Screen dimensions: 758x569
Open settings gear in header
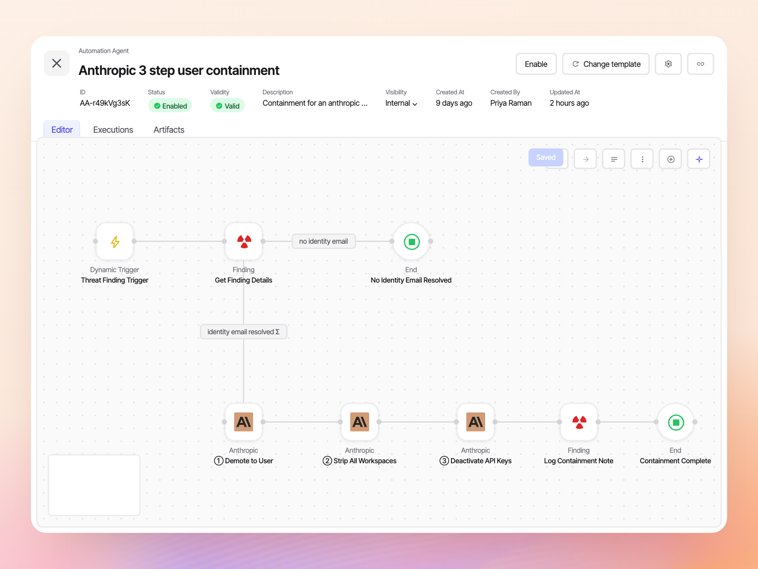click(x=668, y=64)
